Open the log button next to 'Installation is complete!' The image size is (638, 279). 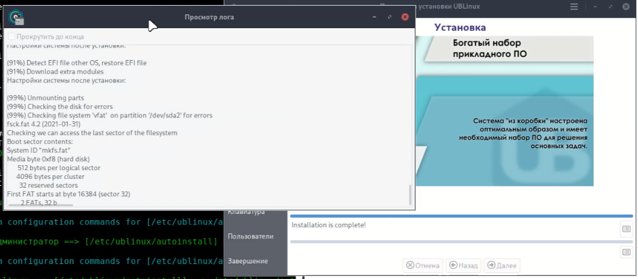coord(626,229)
